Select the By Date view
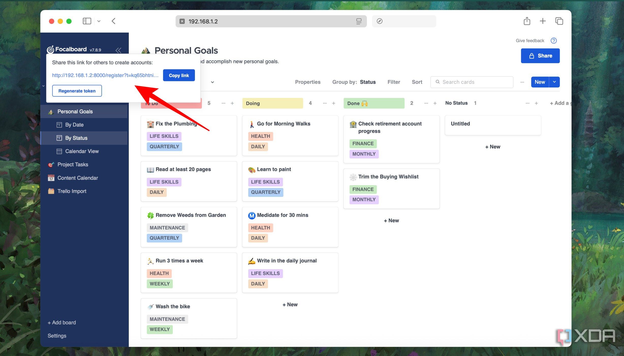 [x=84, y=125]
